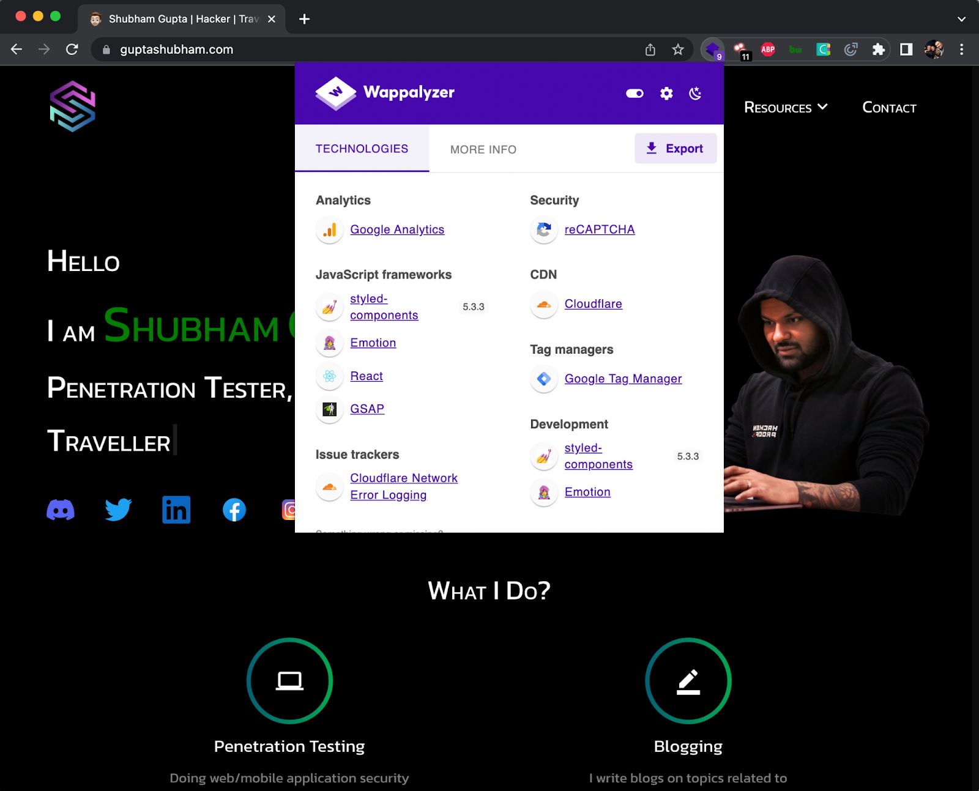979x791 pixels.
Task: Expand the Resources navigation dropdown
Action: [786, 108]
